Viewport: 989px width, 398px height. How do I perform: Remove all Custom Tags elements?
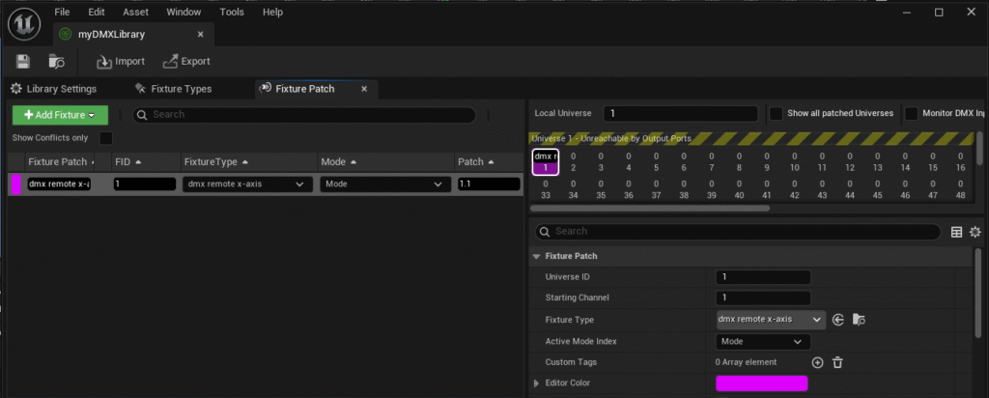[837, 362]
